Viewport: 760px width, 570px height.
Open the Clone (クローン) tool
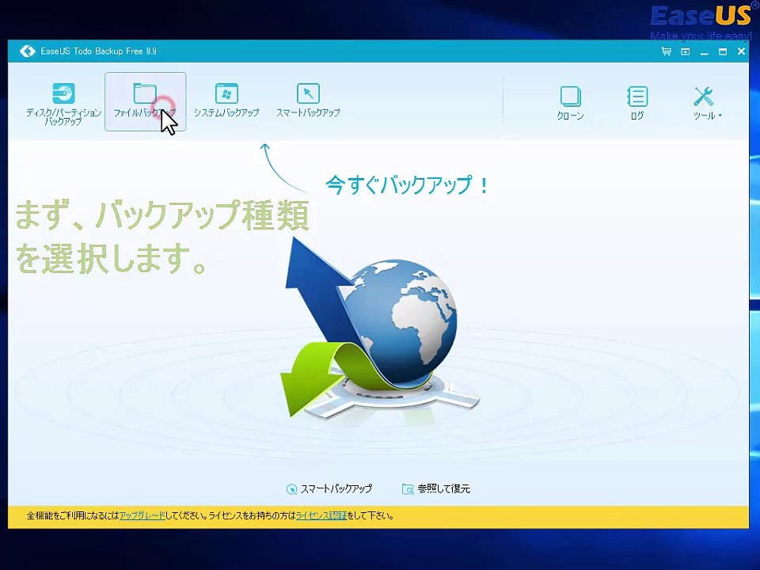pyautogui.click(x=570, y=103)
